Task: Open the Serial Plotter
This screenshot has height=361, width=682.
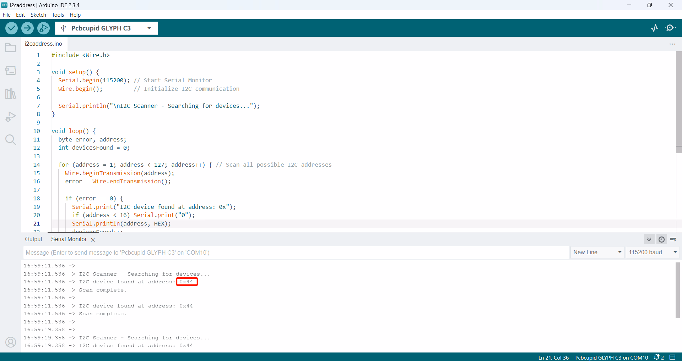Action: (x=655, y=28)
